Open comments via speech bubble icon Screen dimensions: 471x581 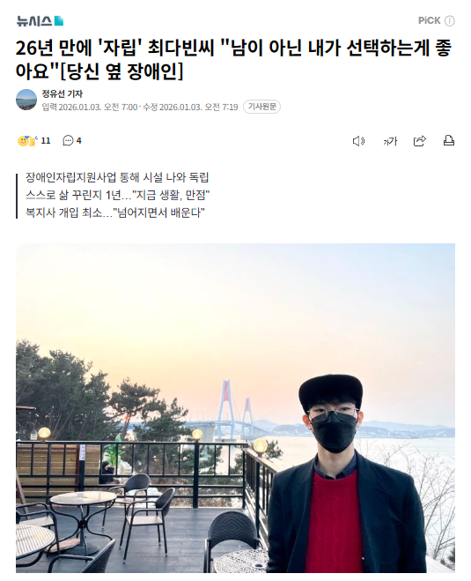coord(68,141)
